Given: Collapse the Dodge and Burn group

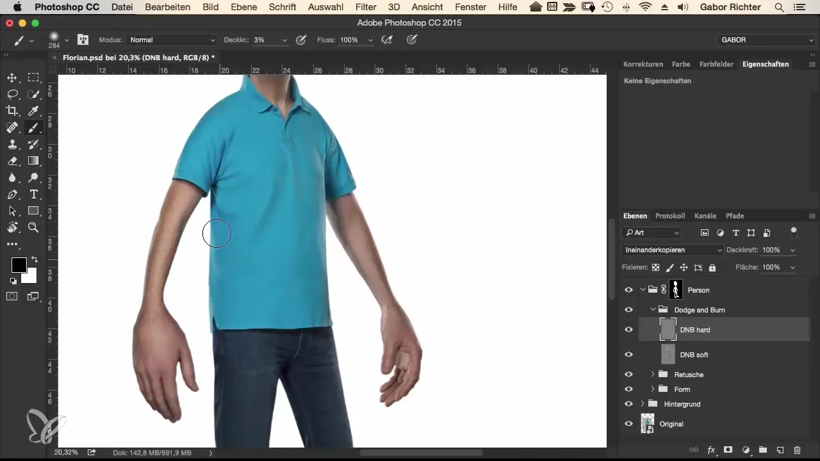Looking at the screenshot, I should tap(653, 309).
